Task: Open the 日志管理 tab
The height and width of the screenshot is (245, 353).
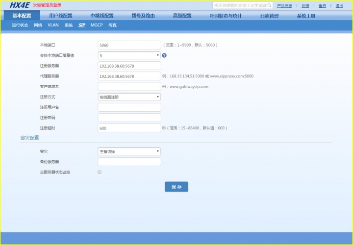Action: 269,16
